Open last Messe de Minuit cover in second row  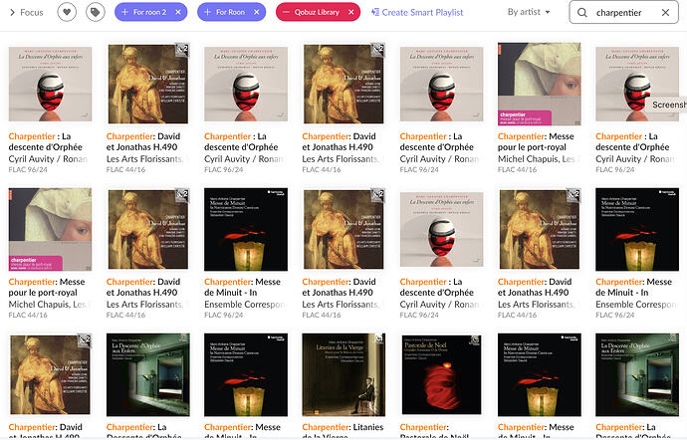(x=637, y=229)
